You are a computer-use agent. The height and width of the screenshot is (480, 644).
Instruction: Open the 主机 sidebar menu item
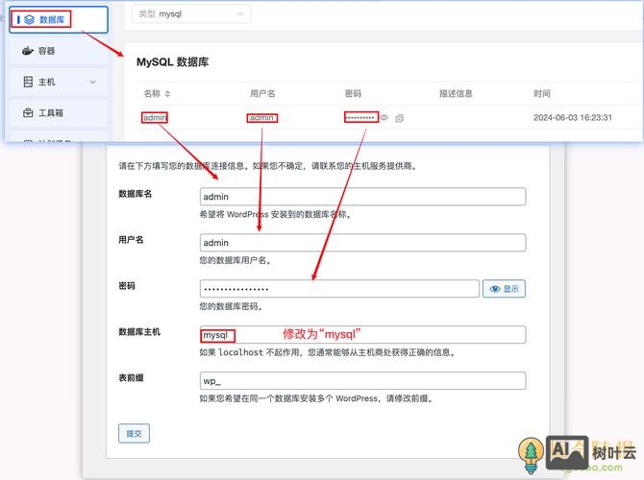pyautogui.click(x=59, y=82)
